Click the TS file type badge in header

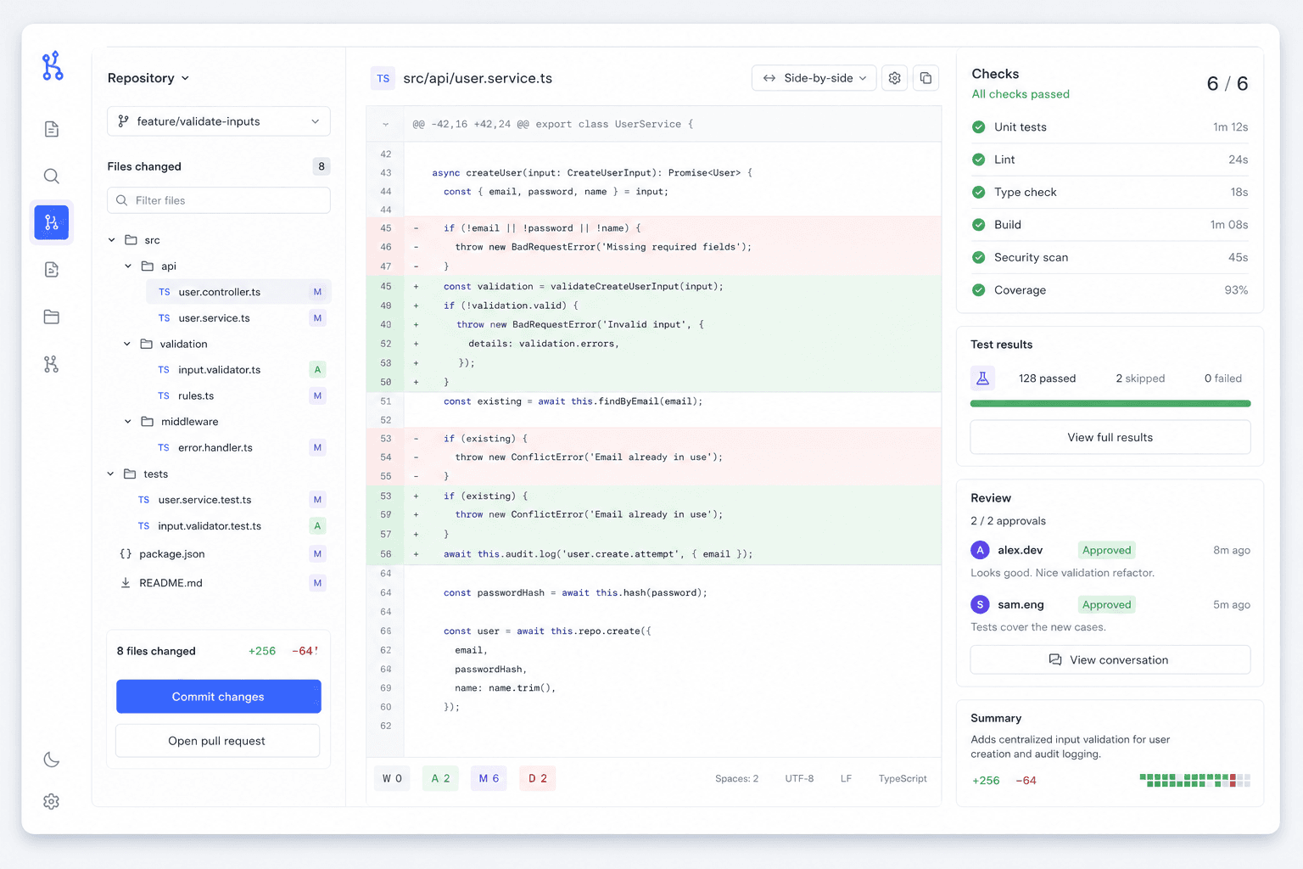[383, 78]
